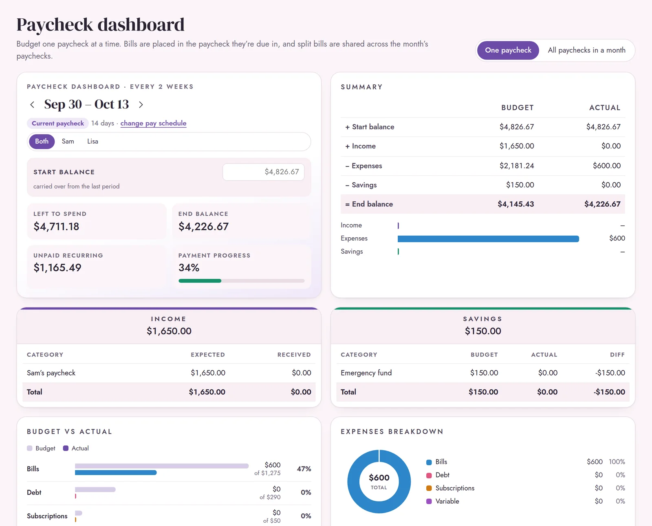Screen dimensions: 652x526
Task: Click the Sam's paycheck income row
Action: point(169,373)
